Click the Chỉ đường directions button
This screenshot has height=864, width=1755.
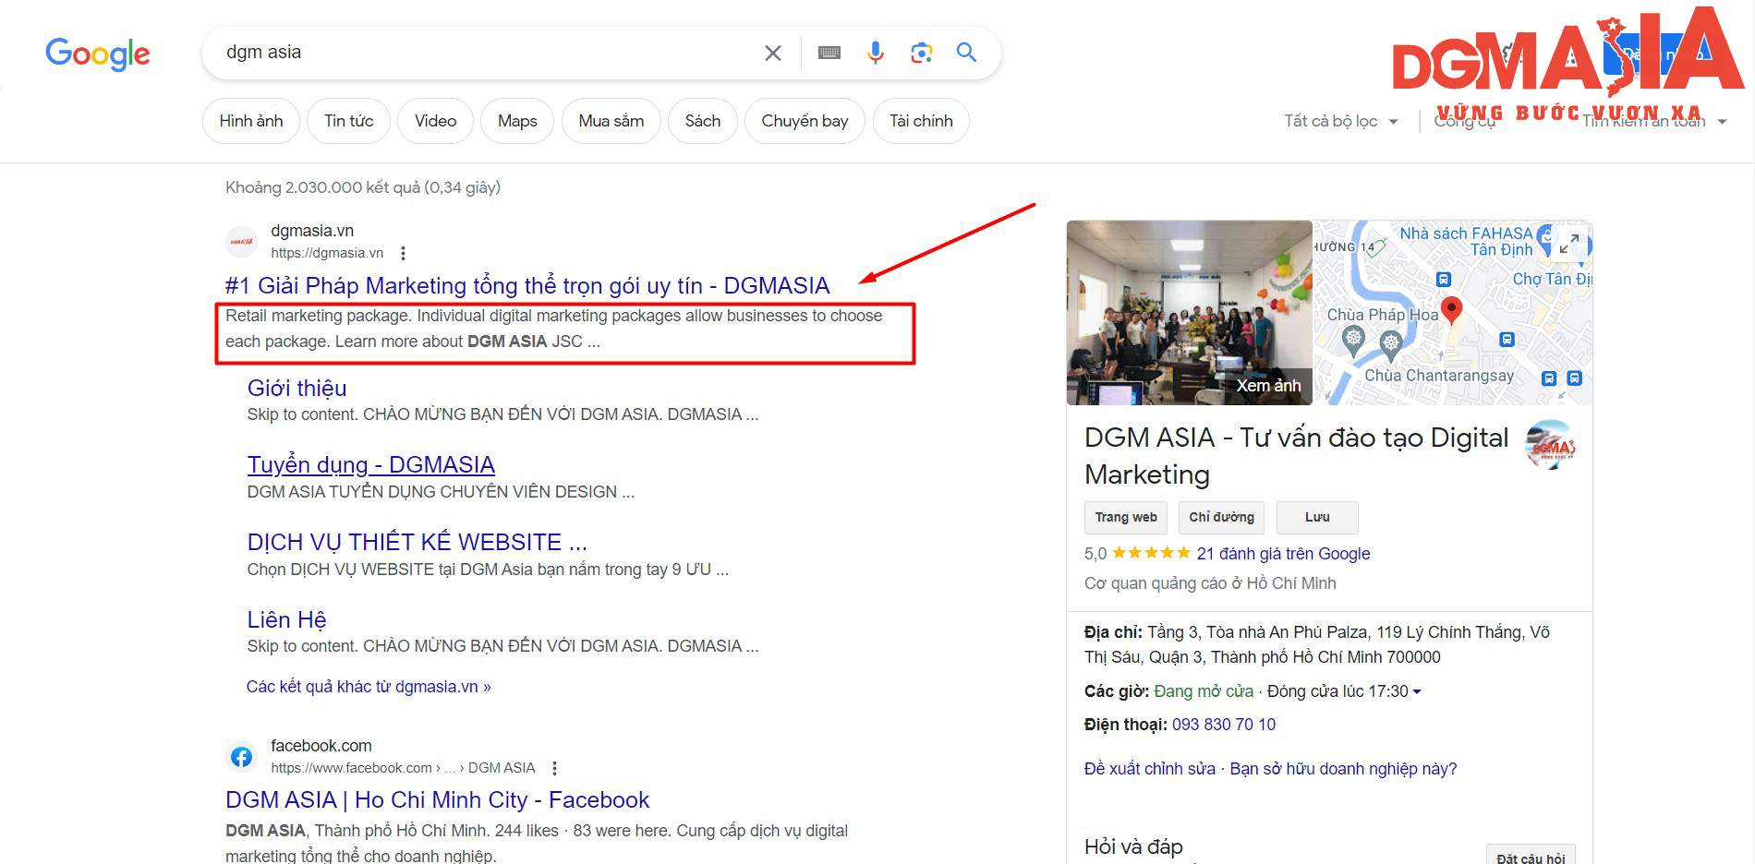[x=1221, y=517]
